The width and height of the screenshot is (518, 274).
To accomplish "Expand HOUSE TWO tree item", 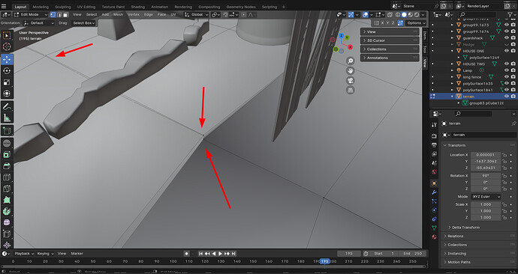I will point(452,64).
